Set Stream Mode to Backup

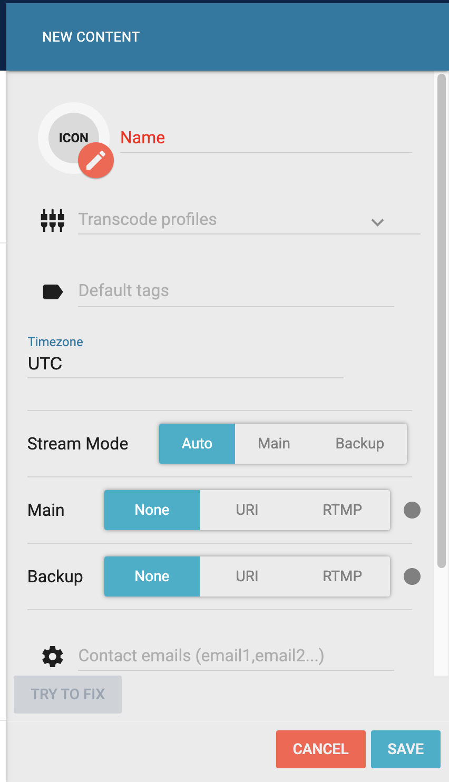[360, 444]
